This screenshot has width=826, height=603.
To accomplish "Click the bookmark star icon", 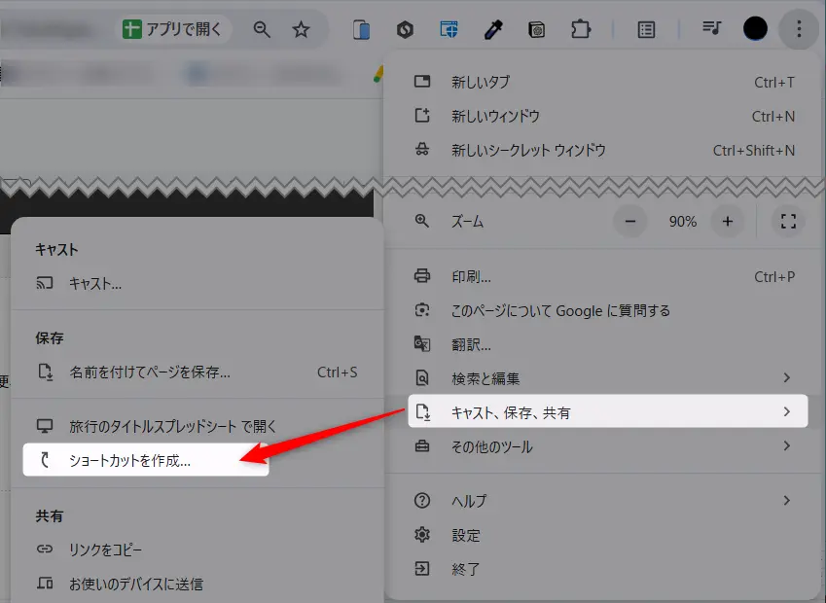I will click(x=301, y=29).
